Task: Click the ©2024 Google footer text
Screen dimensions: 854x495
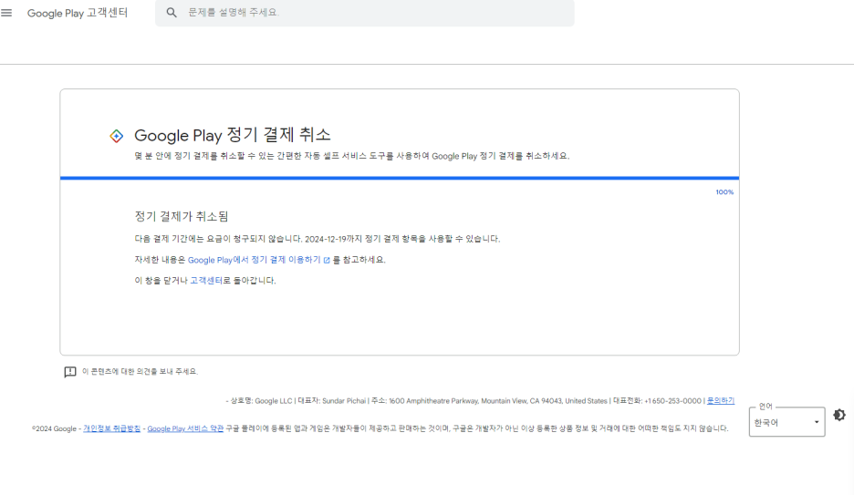Action: click(x=54, y=428)
